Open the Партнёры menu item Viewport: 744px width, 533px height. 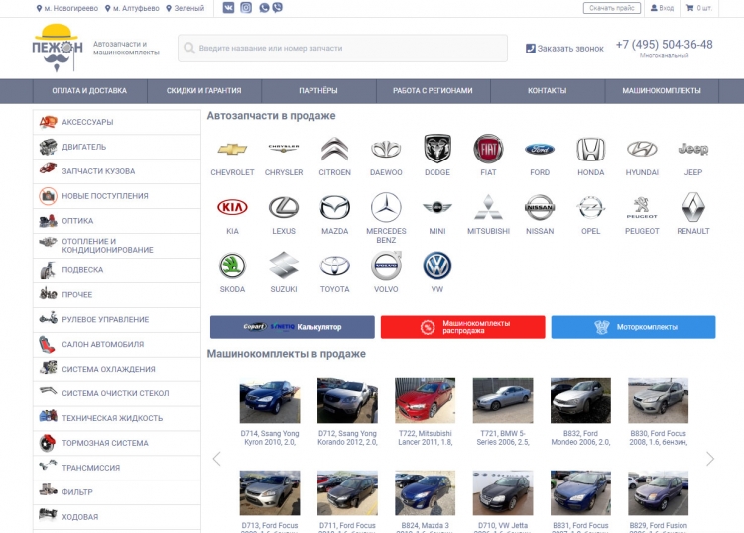pyautogui.click(x=318, y=91)
